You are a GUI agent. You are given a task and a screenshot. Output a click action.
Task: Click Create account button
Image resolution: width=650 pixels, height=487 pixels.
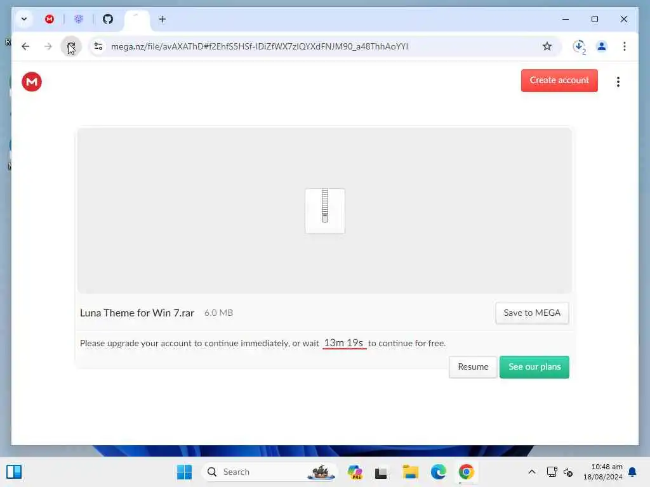coord(559,81)
